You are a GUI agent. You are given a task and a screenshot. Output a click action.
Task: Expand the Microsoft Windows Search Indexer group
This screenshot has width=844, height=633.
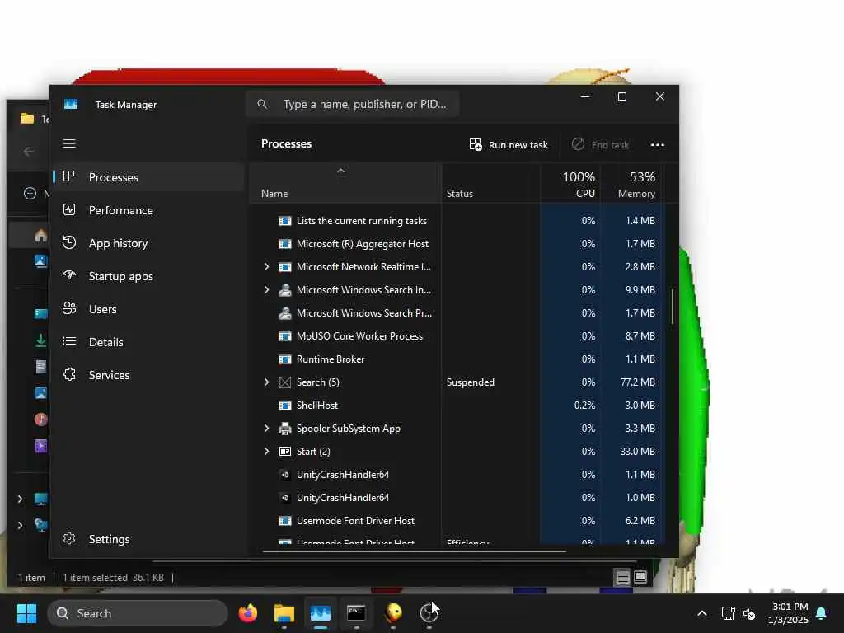coord(266,289)
